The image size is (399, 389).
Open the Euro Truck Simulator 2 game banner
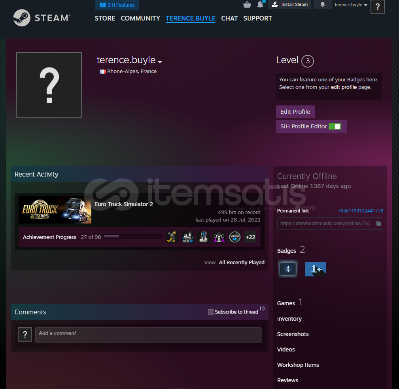click(x=55, y=210)
